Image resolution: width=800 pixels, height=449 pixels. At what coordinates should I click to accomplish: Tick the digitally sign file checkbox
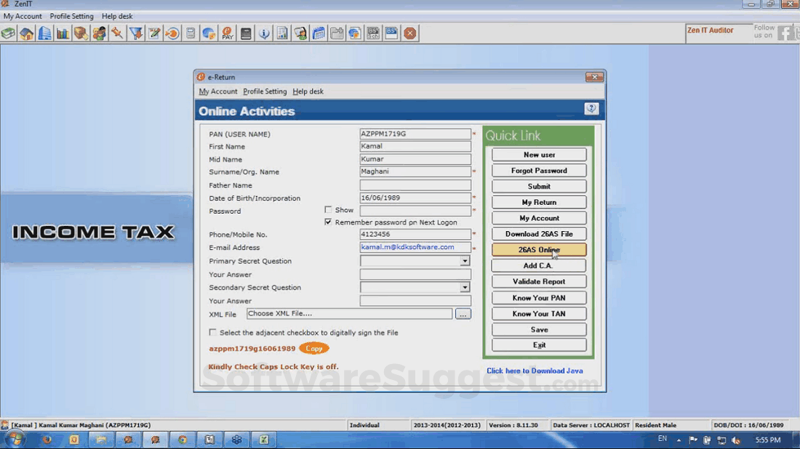tap(212, 332)
